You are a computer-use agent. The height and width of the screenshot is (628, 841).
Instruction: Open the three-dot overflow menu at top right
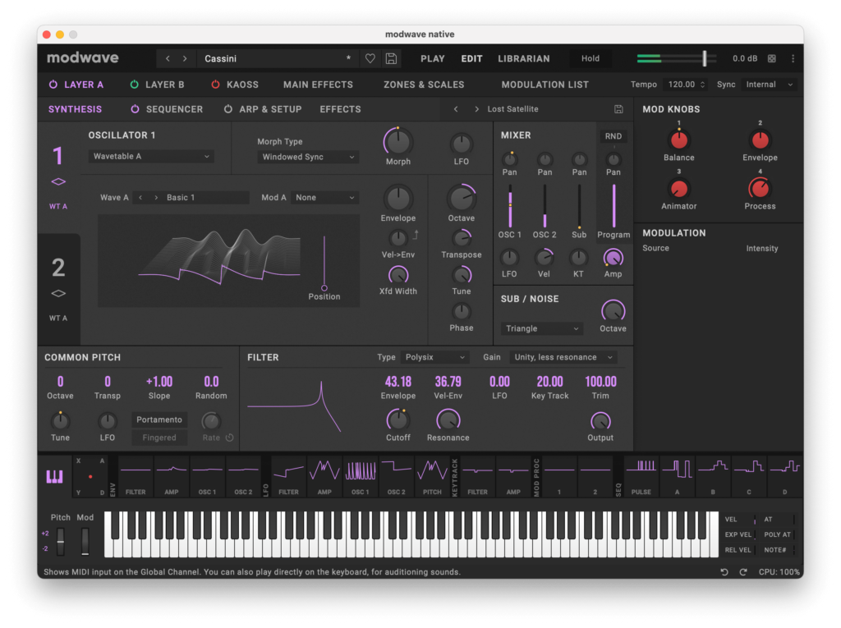792,58
